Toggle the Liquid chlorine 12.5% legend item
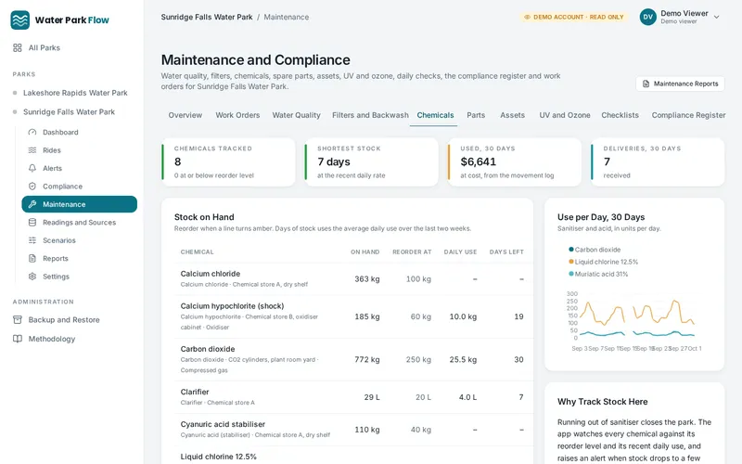Image resolution: width=742 pixels, height=464 pixels. (604, 262)
